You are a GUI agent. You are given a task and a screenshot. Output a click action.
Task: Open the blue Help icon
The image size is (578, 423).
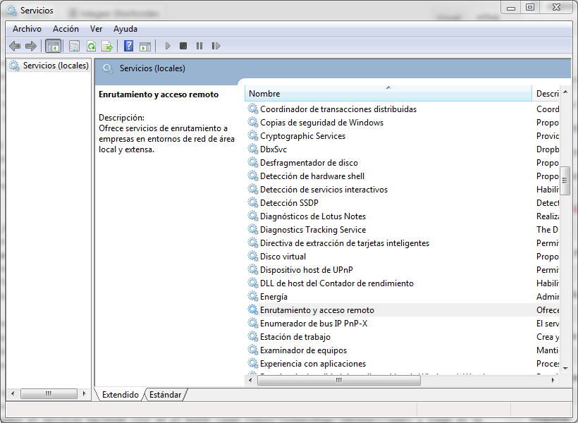[x=128, y=46]
